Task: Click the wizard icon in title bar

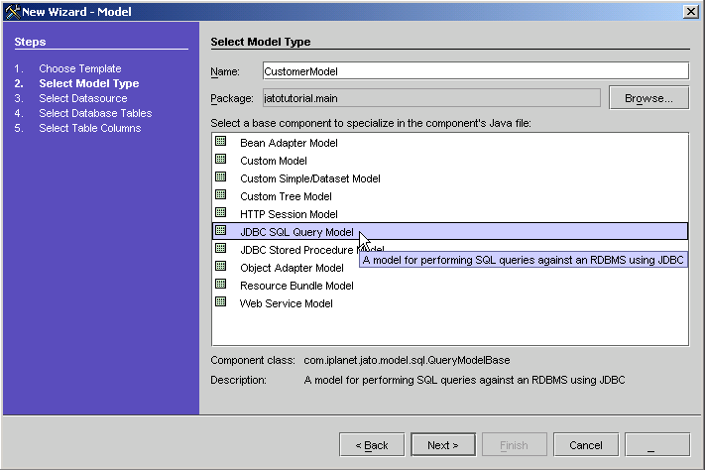Action: coord(13,11)
